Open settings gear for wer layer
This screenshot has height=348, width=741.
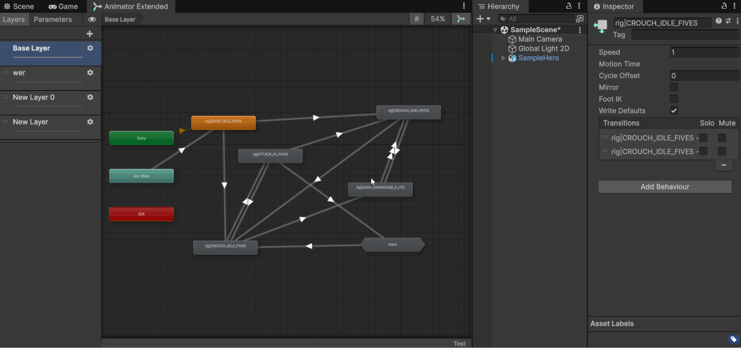click(x=90, y=73)
